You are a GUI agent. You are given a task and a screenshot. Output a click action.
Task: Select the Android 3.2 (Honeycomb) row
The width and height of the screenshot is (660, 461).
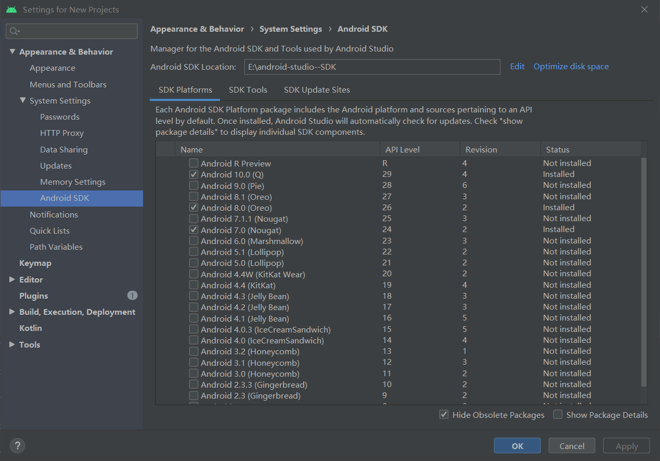coord(398,352)
